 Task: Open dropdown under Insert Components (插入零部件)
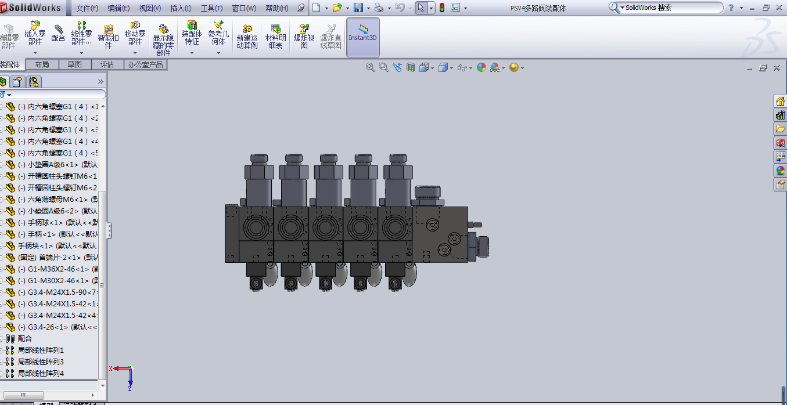pyautogui.click(x=35, y=53)
